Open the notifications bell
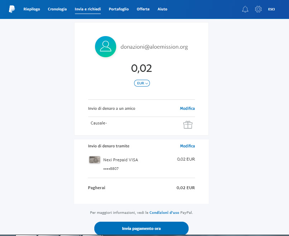This screenshot has width=289, height=236. click(x=245, y=9)
